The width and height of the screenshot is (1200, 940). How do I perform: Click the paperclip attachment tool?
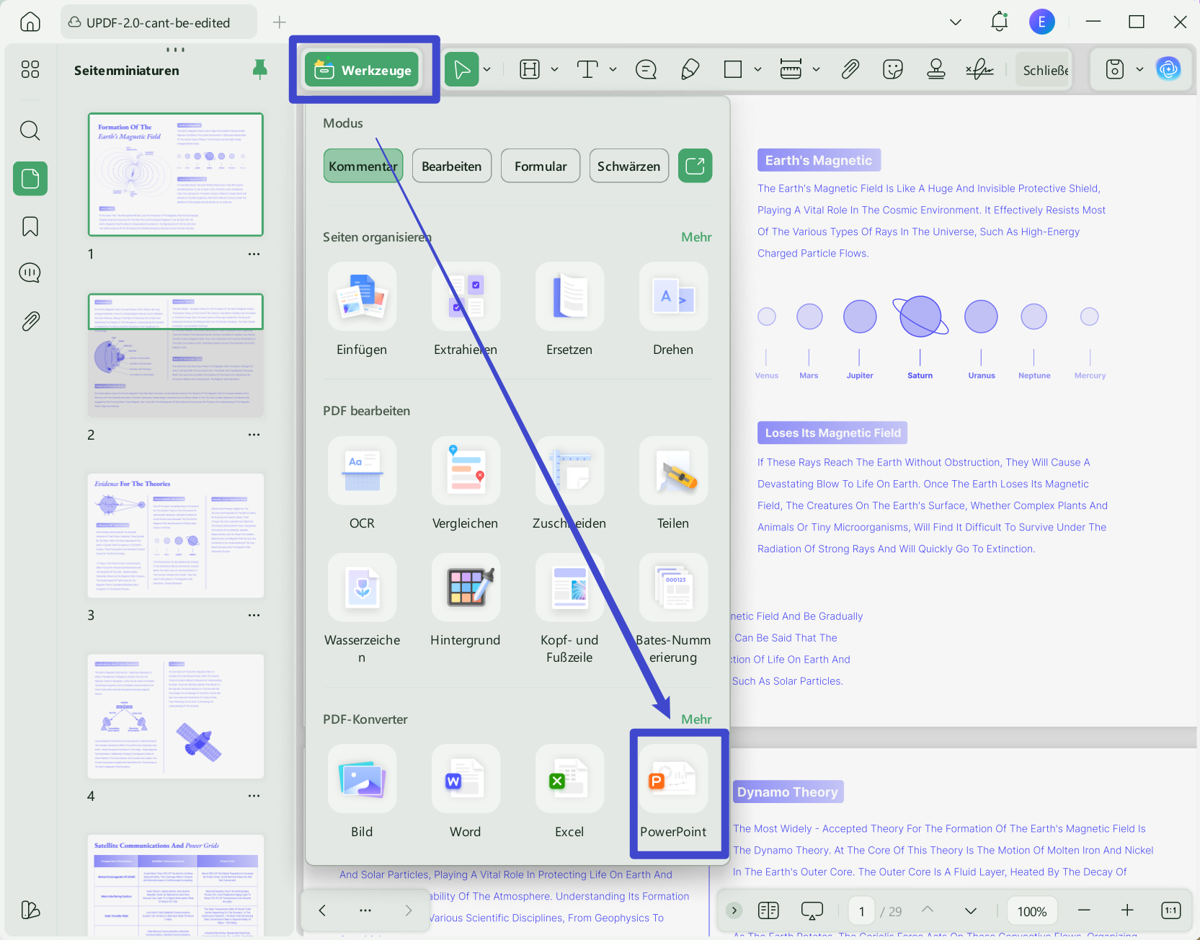(850, 70)
